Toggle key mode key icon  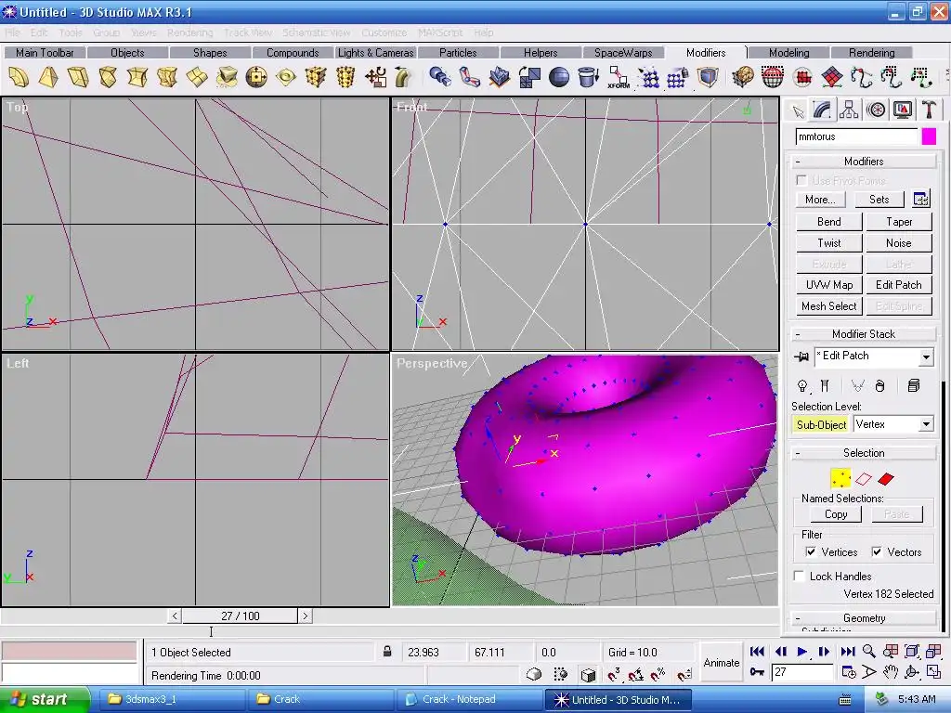click(757, 672)
